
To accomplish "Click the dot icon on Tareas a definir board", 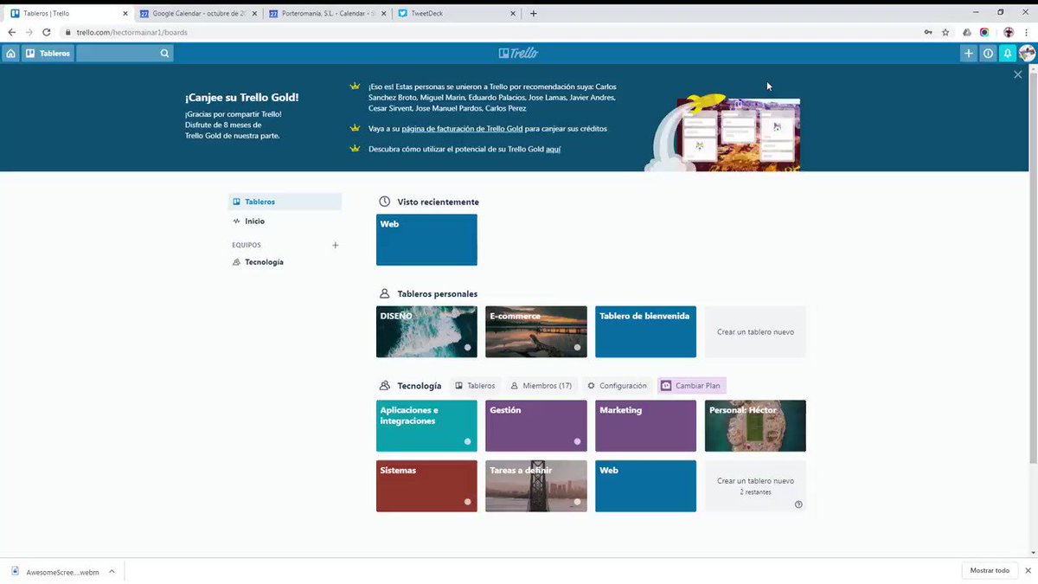I will [577, 502].
